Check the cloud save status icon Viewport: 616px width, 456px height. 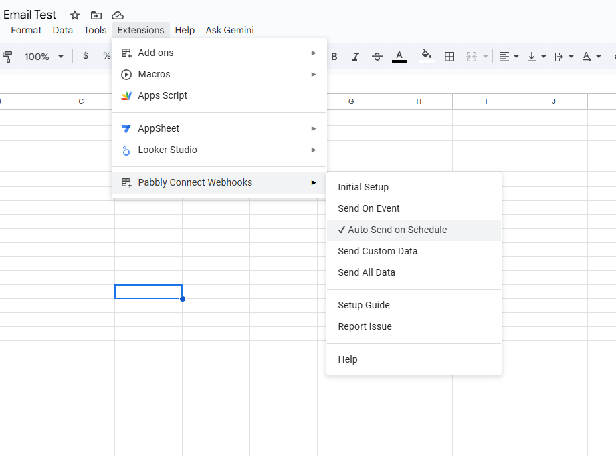click(118, 15)
